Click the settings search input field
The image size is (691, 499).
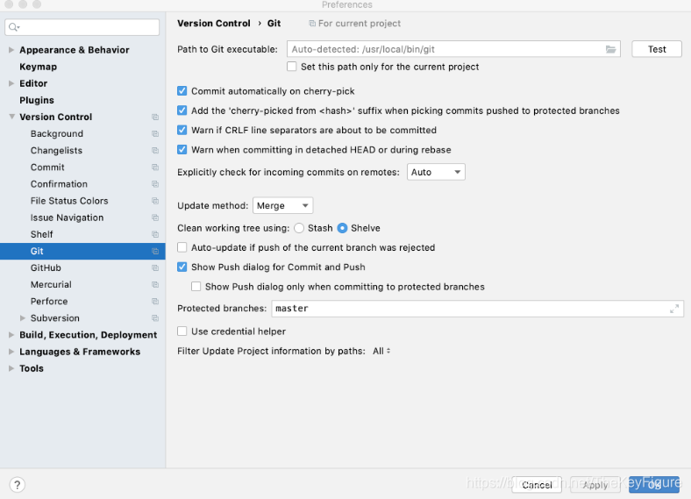click(x=82, y=27)
